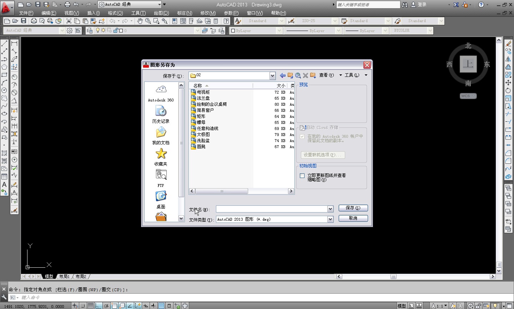Click into the file name input field
The width and height of the screenshot is (514, 309).
coord(272,209)
